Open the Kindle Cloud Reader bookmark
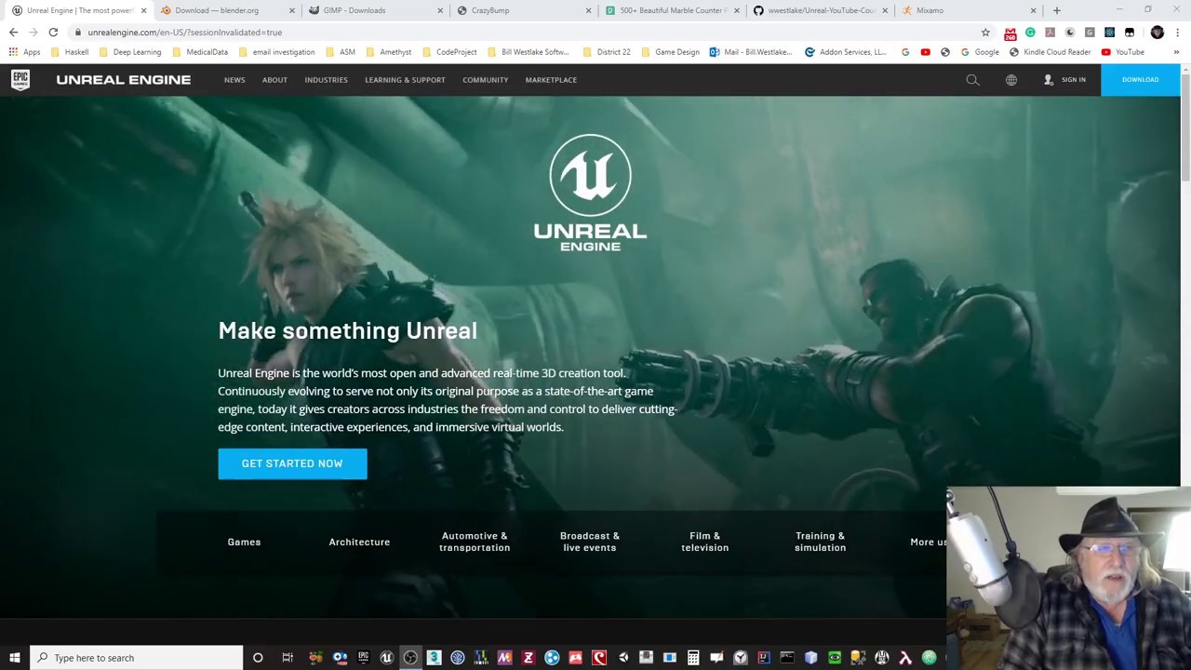Screen dimensions: 1191x670 click(x=1050, y=52)
